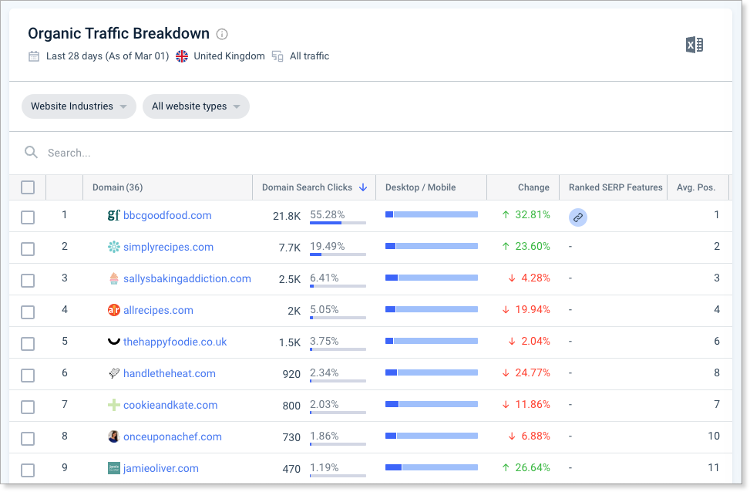
Task: Open info tooltip beside Organic Traffic Breakdown
Action: tap(222, 34)
